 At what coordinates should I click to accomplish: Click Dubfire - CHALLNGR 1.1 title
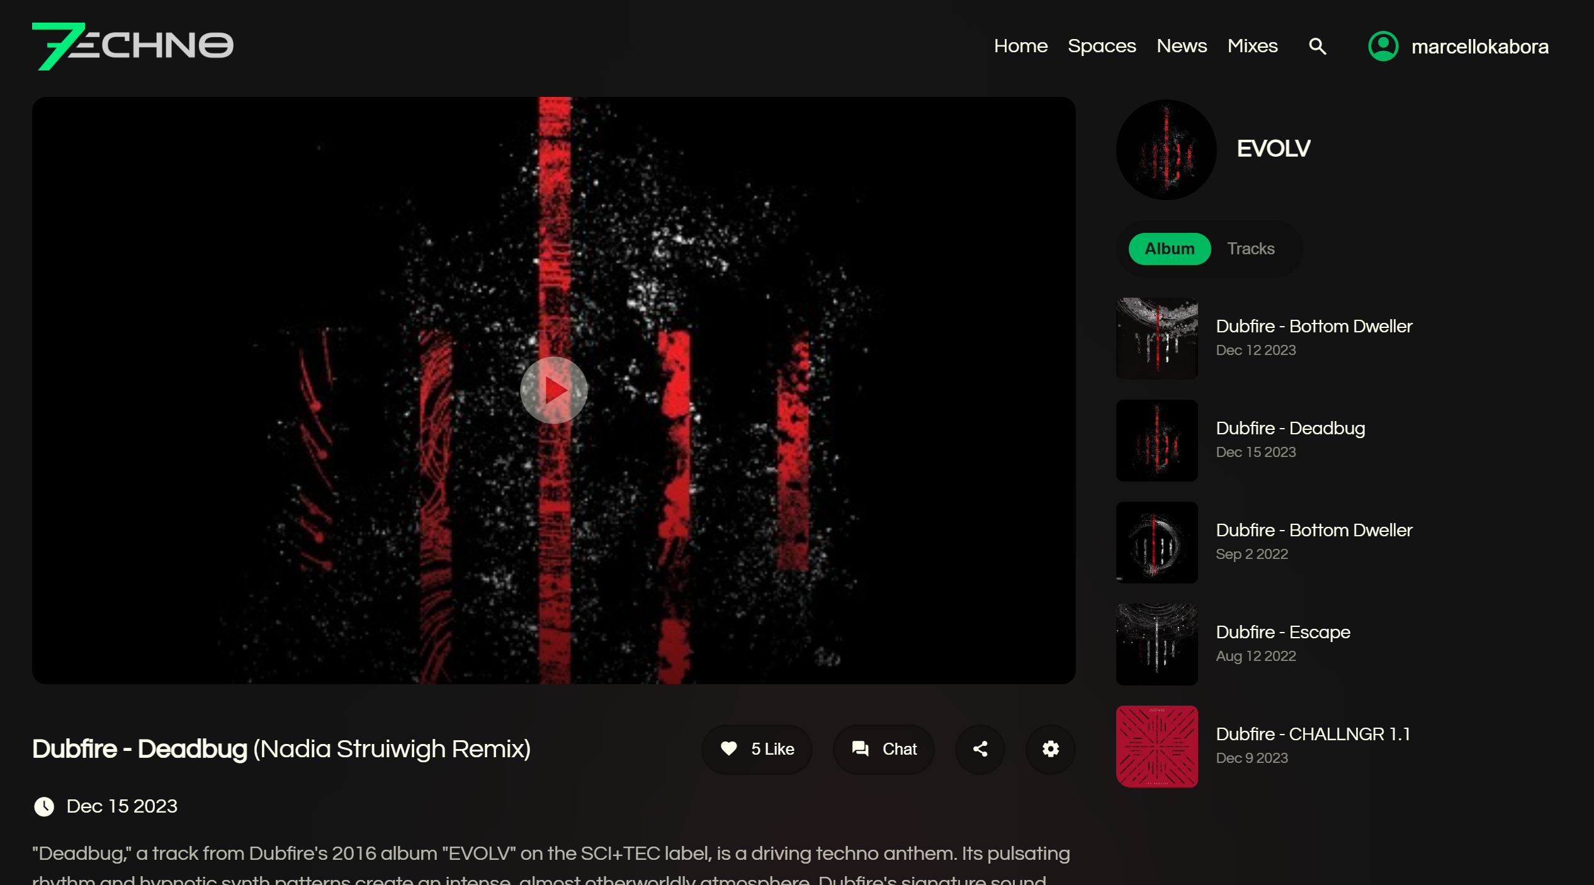[x=1313, y=734]
